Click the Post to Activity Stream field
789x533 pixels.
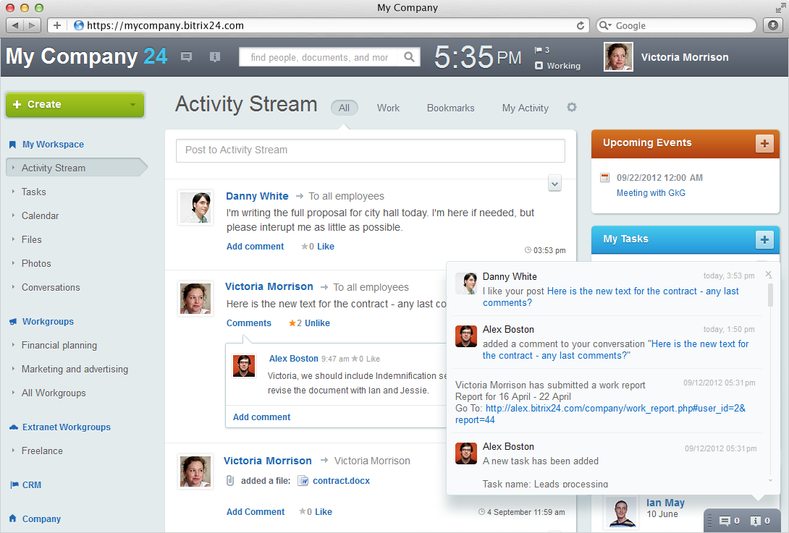pos(370,150)
